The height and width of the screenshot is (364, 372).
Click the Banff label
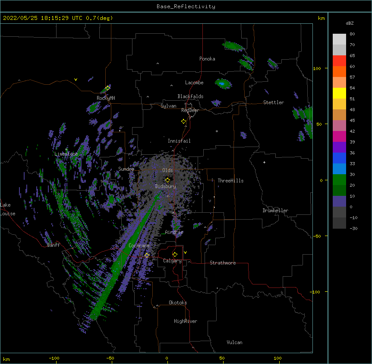tap(54, 245)
